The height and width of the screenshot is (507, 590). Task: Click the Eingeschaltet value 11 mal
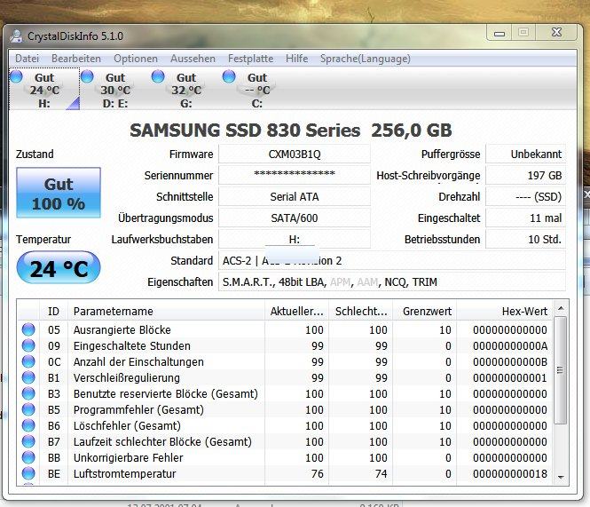point(525,218)
